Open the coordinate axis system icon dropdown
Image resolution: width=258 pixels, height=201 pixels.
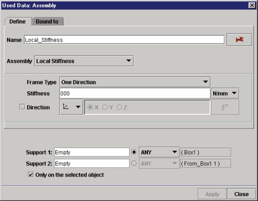[x=71, y=107]
